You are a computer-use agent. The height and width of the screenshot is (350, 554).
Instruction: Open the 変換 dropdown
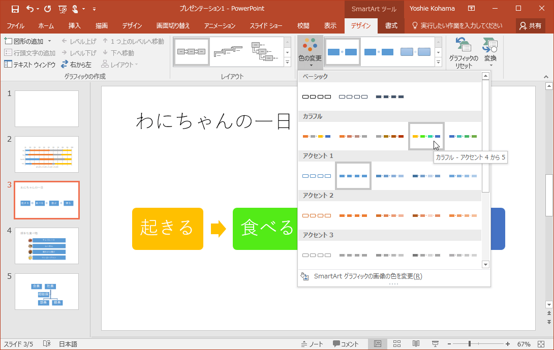pos(490,53)
